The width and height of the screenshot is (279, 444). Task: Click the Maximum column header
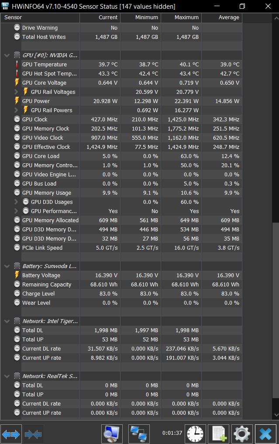pyautogui.click(x=181, y=17)
